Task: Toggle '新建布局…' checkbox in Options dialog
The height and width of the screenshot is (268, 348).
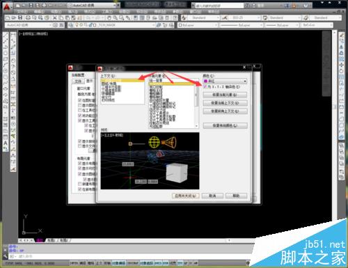Action: [80, 184]
